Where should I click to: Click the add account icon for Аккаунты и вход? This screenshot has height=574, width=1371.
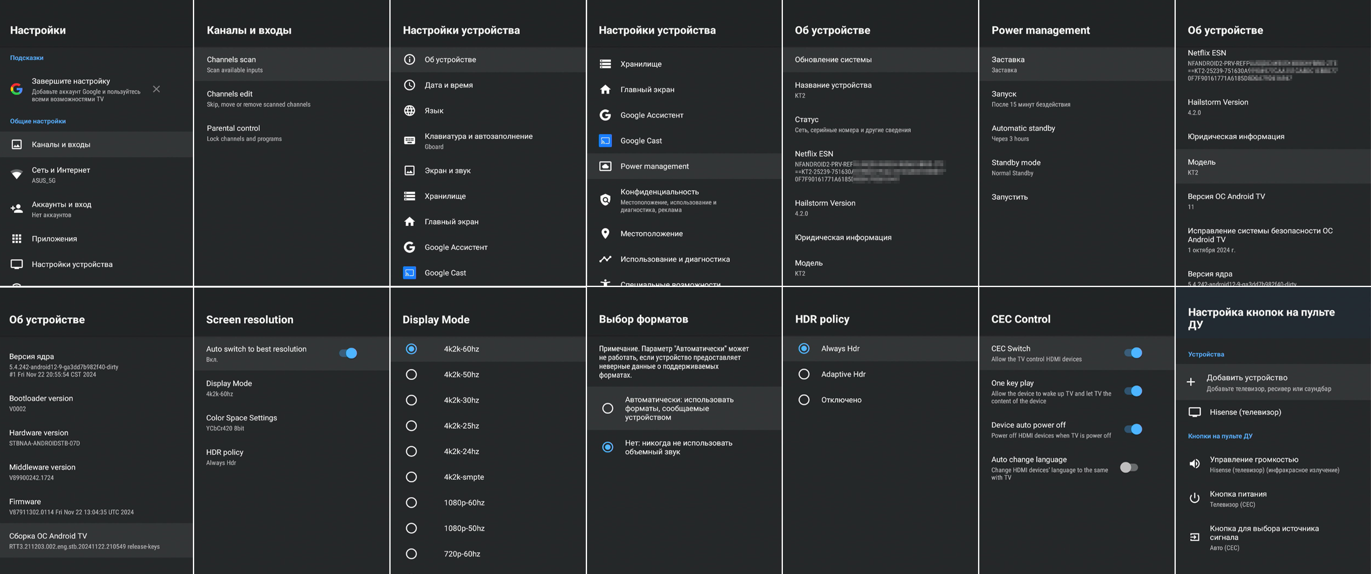coord(17,209)
